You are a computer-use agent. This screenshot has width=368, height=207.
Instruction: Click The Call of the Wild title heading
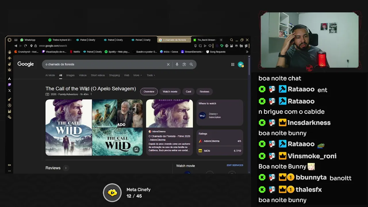[91, 89]
